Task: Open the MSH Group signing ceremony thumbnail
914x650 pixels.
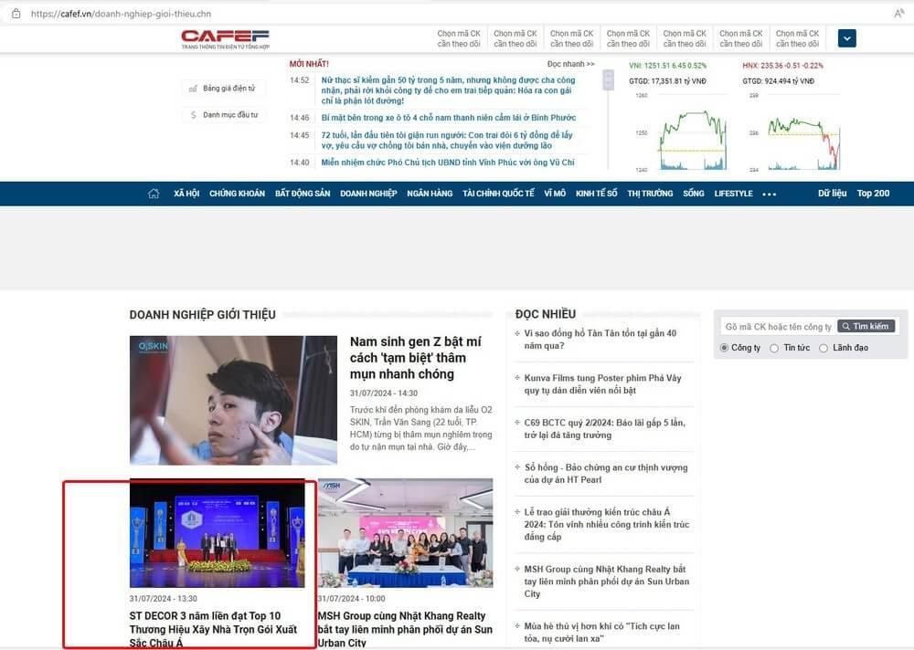Action: (x=405, y=533)
